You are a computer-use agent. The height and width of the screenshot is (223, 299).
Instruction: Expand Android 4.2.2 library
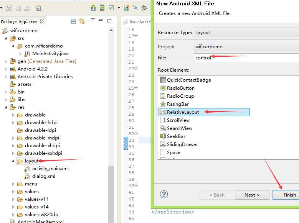pyautogui.click(x=6, y=69)
